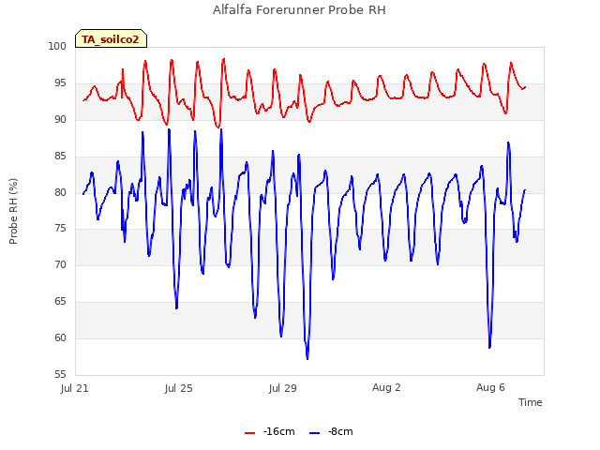600x450 pixels.
Task: Click the Jul 25 x-axis tick label
Action: pyautogui.click(x=179, y=388)
